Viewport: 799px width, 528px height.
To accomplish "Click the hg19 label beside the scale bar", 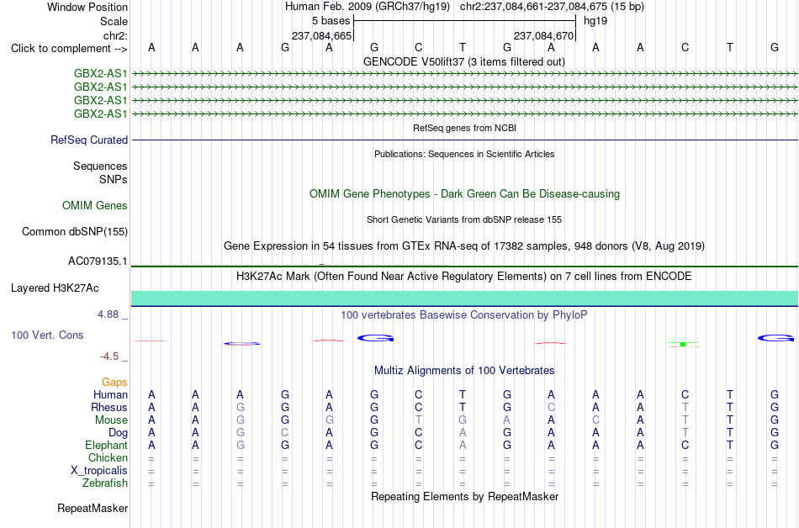I will click(595, 21).
